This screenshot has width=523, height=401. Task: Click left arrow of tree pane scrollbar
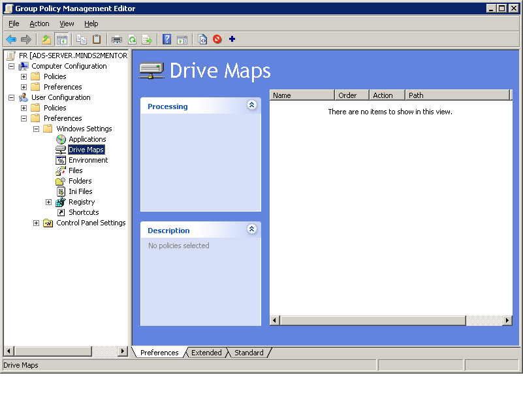coord(9,351)
